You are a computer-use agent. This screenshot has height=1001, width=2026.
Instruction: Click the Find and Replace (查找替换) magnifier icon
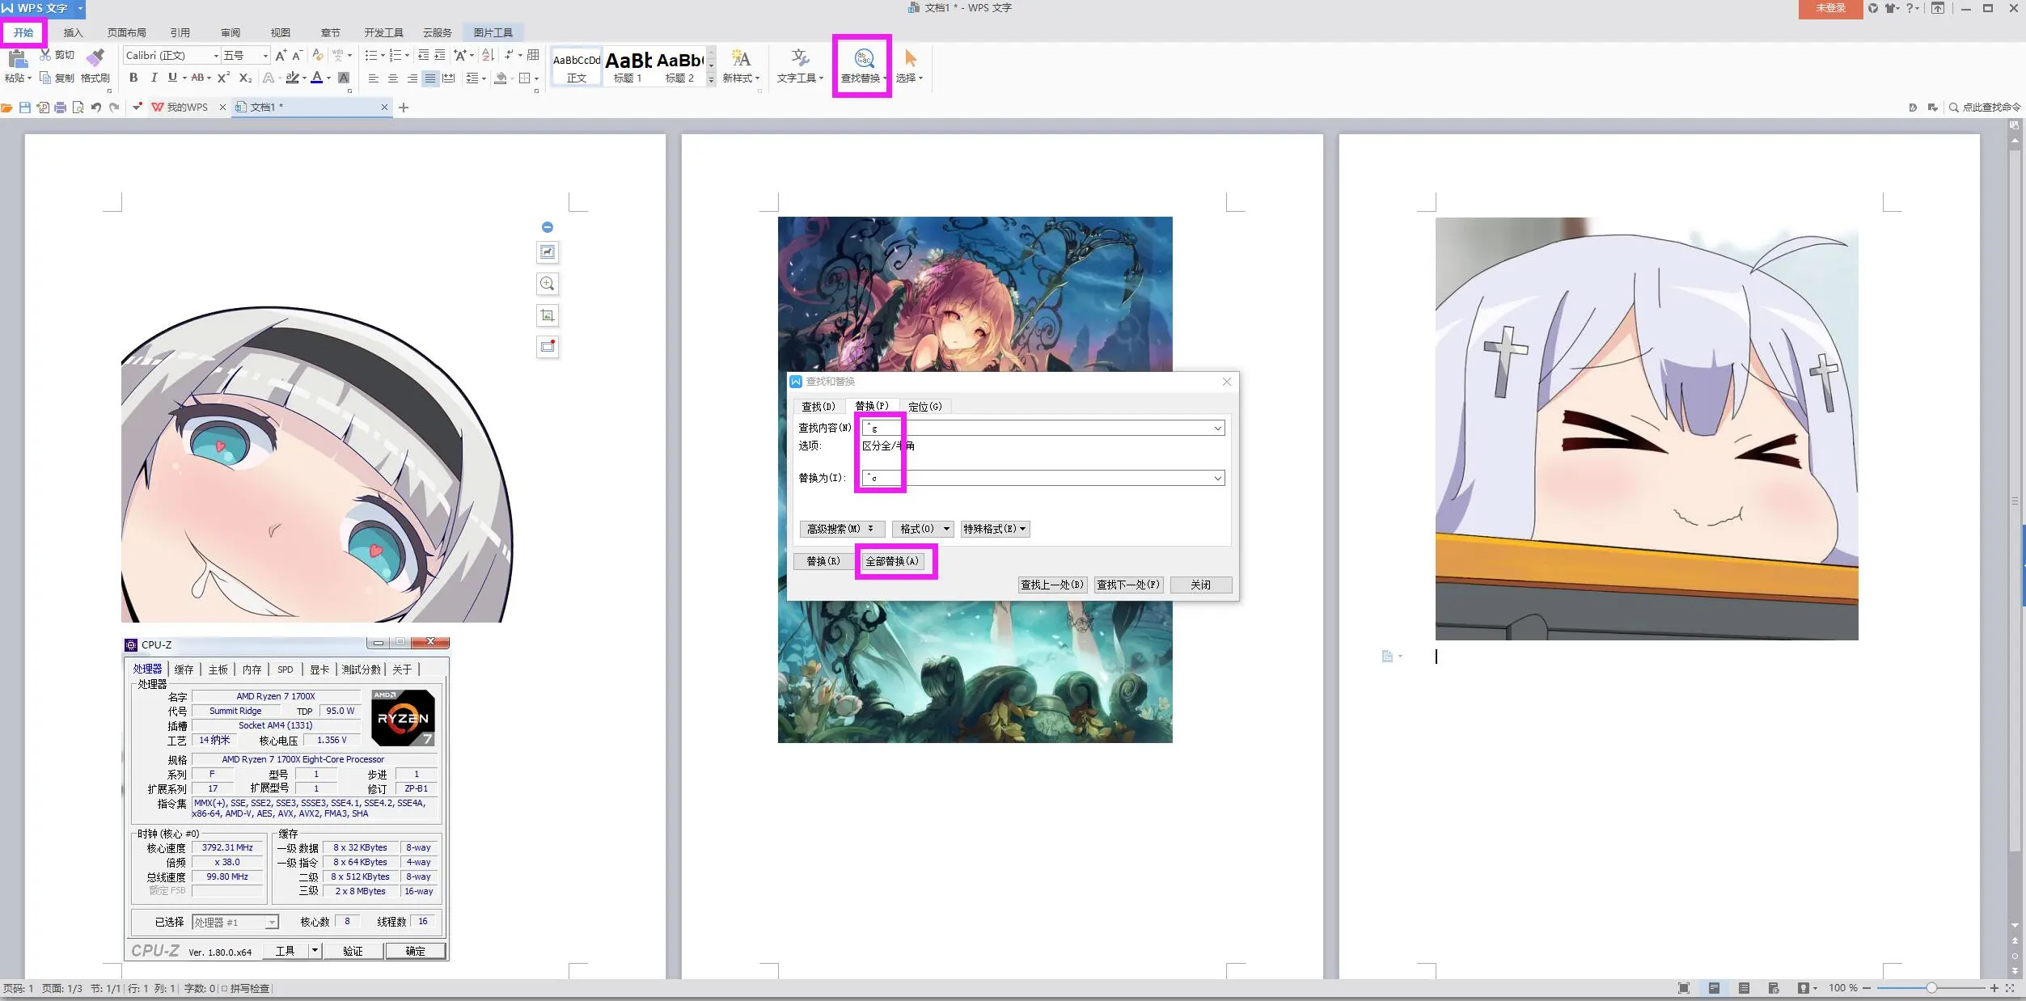pos(864,58)
